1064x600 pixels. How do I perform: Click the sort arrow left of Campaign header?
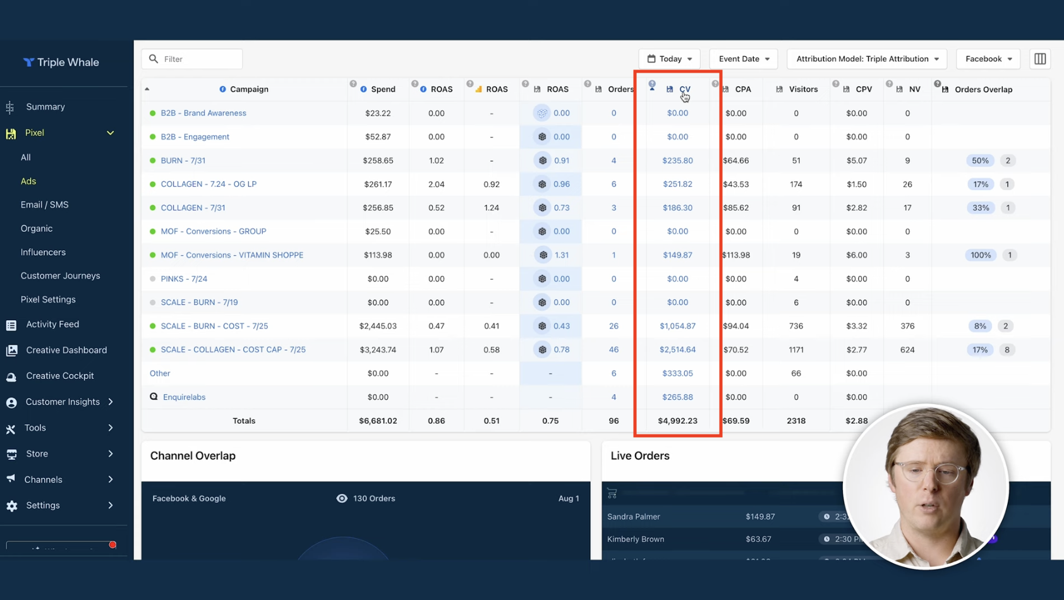(147, 89)
